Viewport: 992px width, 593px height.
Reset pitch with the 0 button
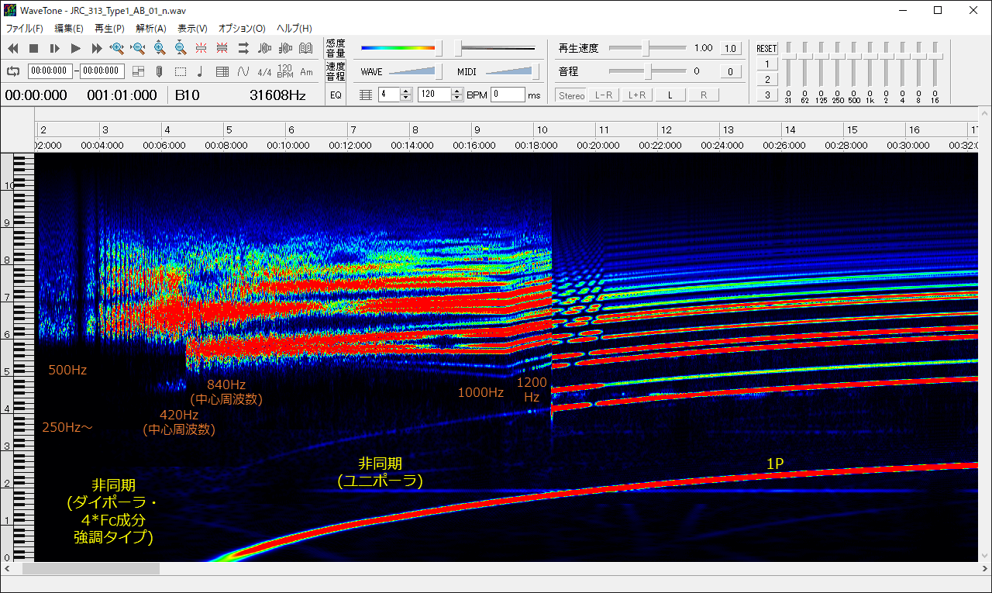pyautogui.click(x=730, y=71)
